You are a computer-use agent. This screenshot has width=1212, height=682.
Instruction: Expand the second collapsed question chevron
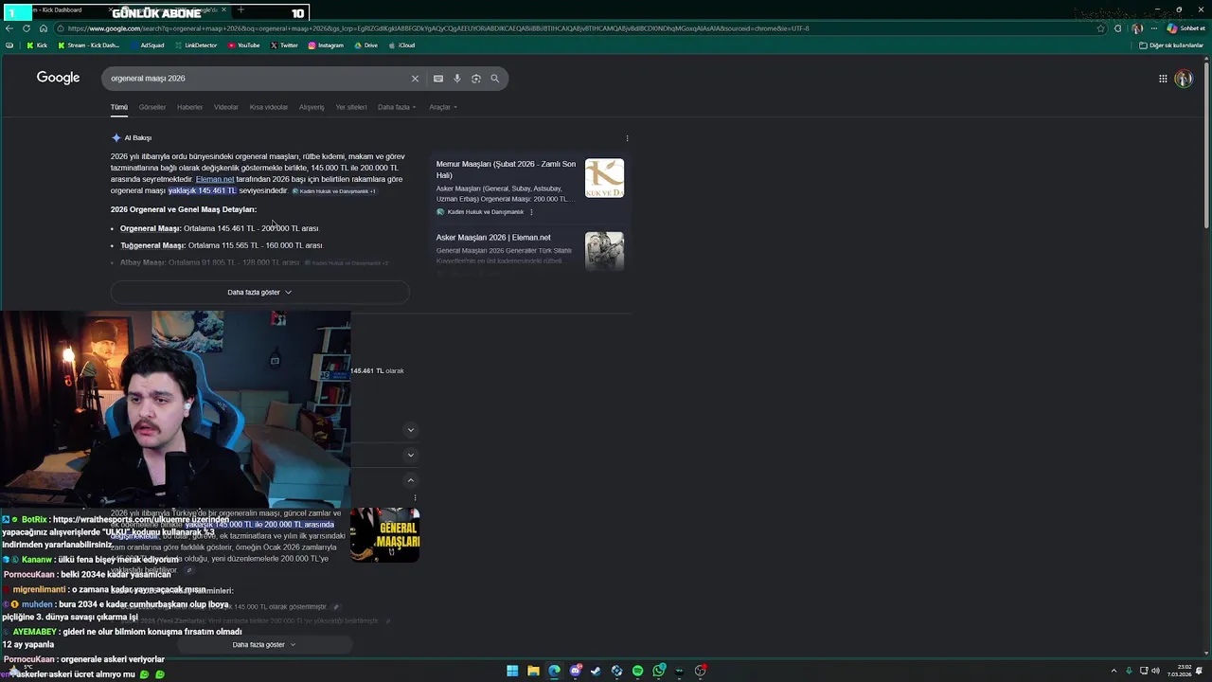(410, 455)
